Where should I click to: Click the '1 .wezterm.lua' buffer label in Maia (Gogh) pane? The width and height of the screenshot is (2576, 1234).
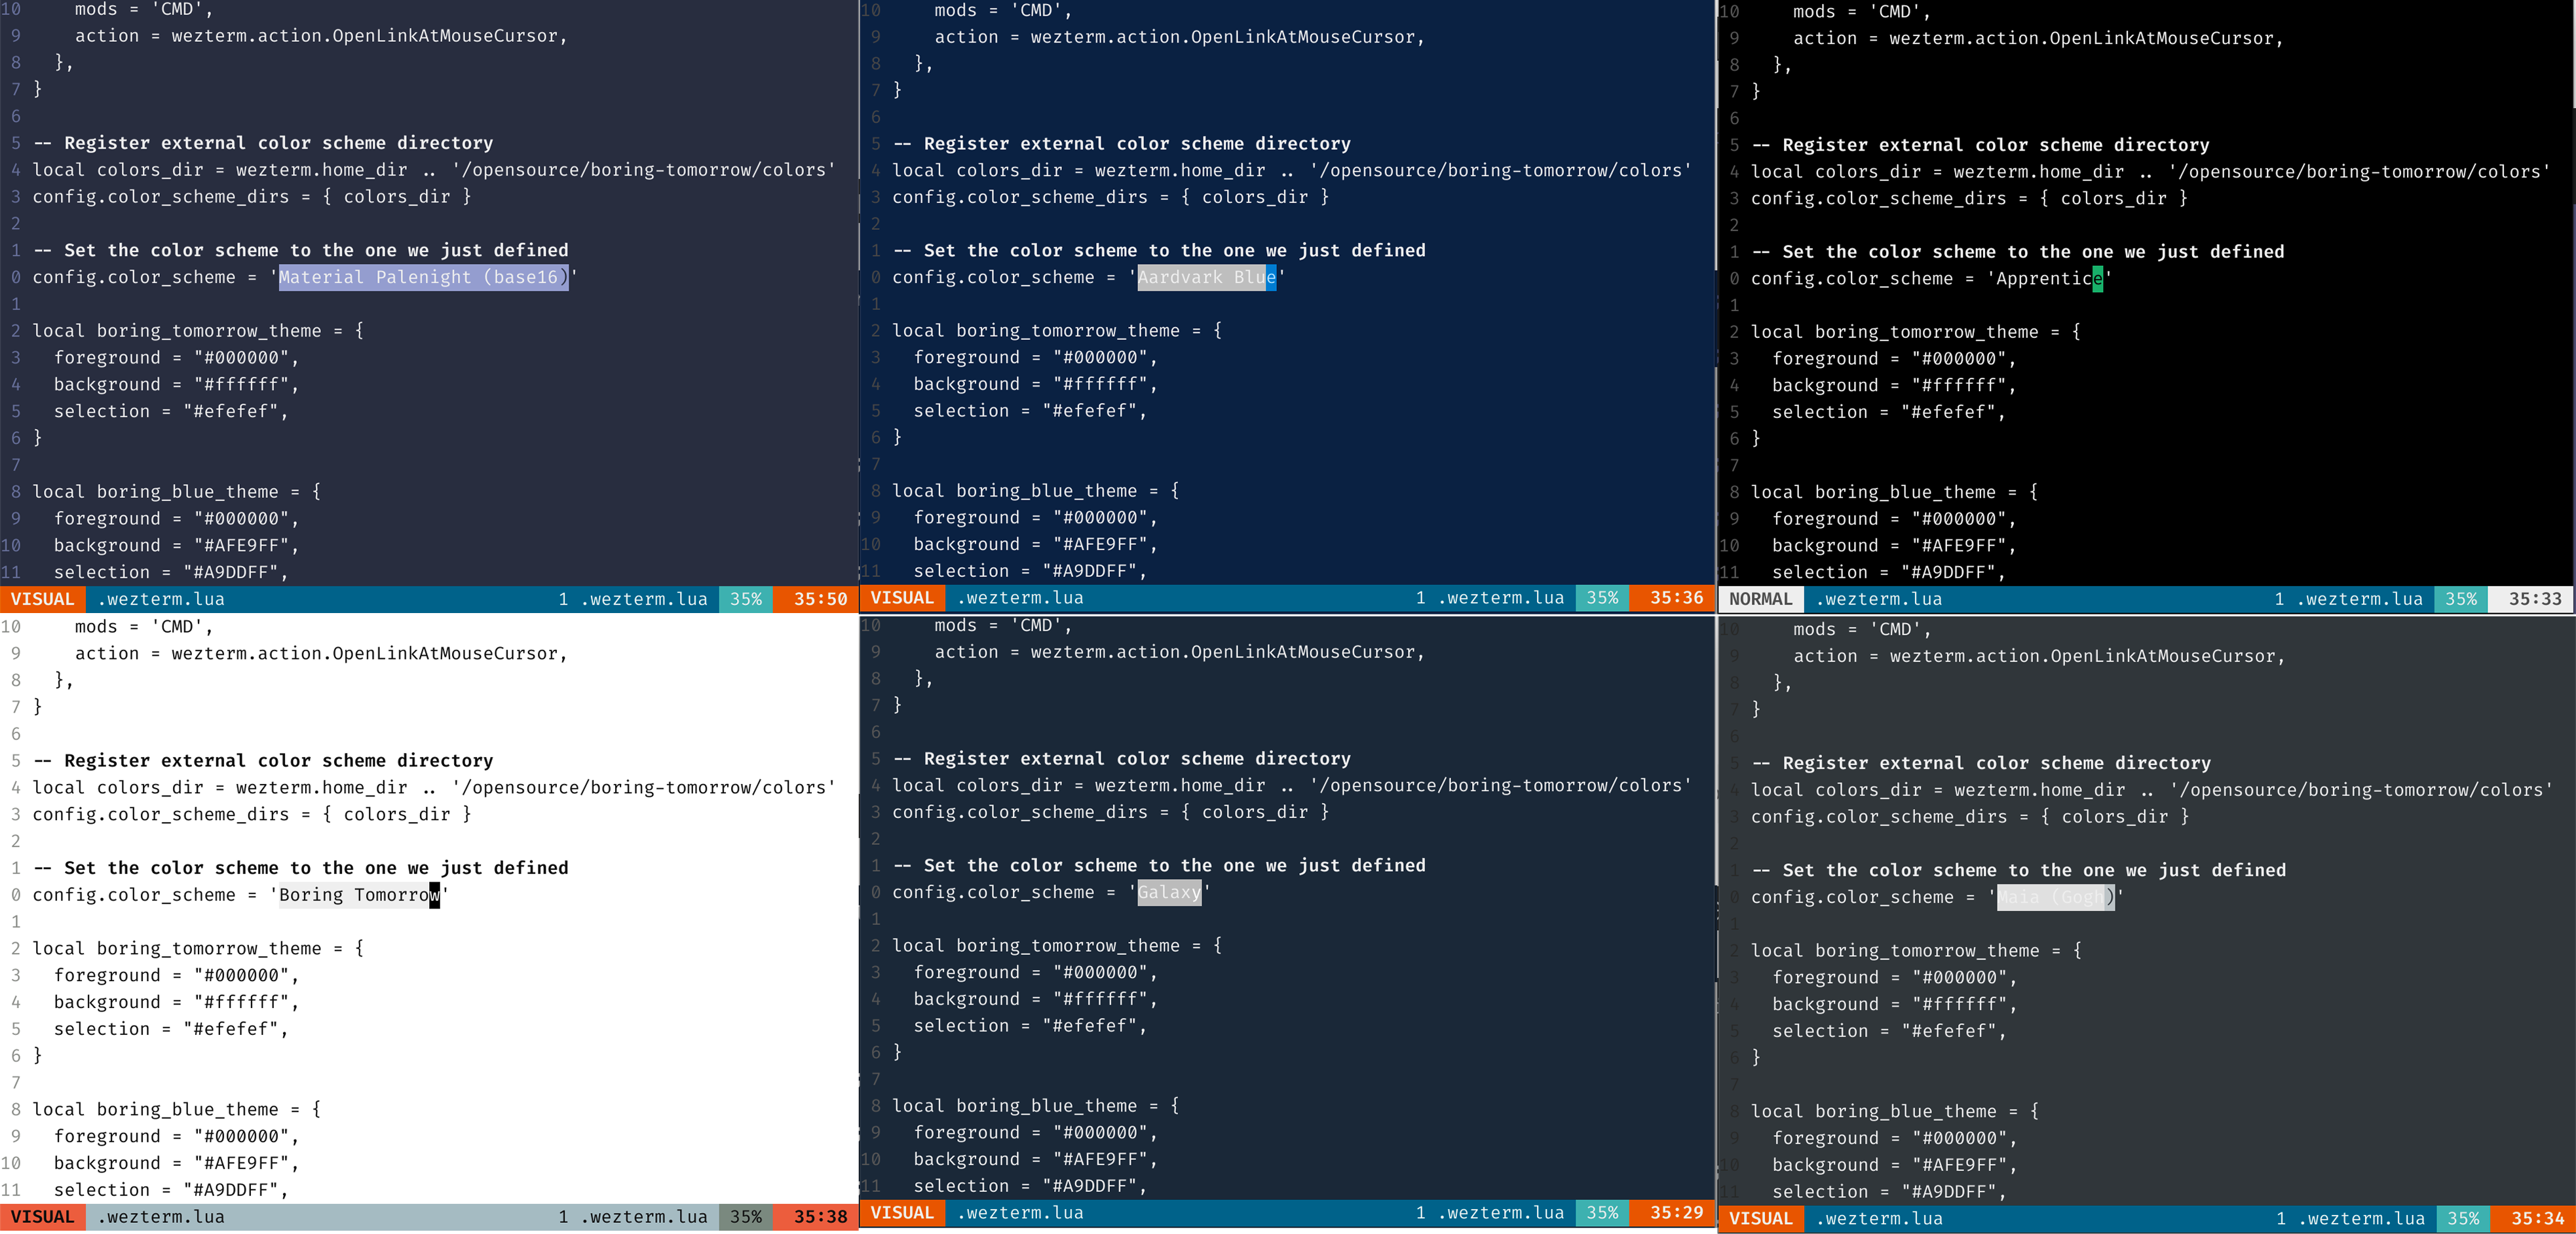pos(2350,1219)
